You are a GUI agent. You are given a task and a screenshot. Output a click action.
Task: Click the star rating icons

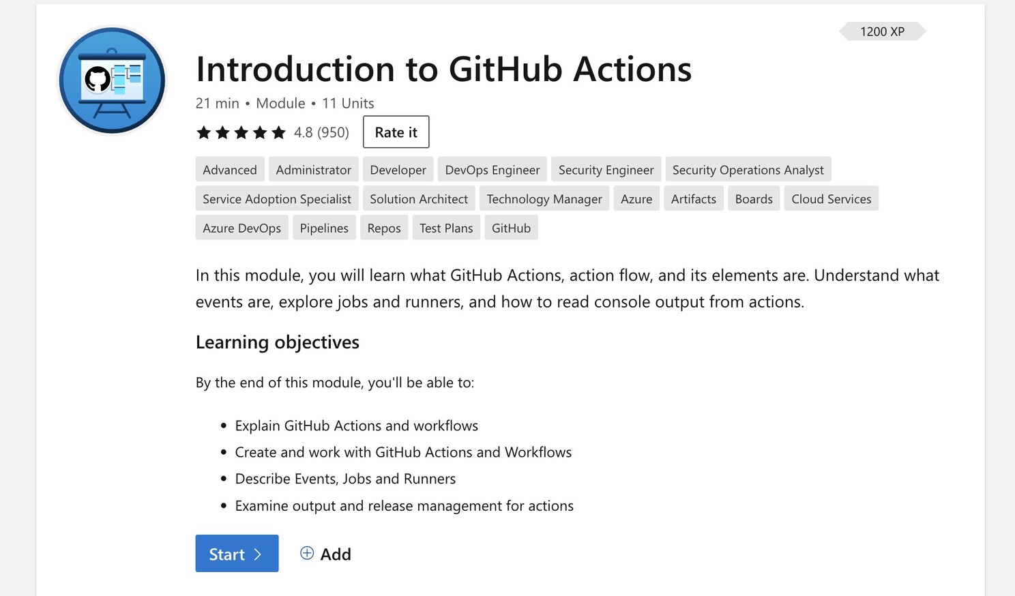coord(241,132)
